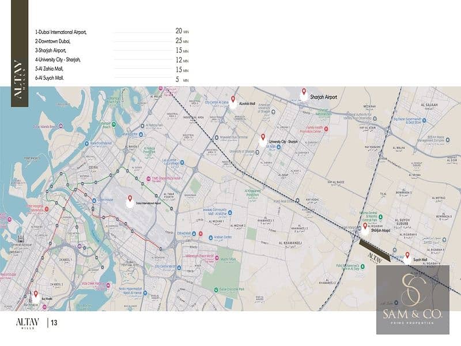The width and height of the screenshot is (461, 346).
Task: Select the Alzahia Mall red location pin
Action: [233, 99]
